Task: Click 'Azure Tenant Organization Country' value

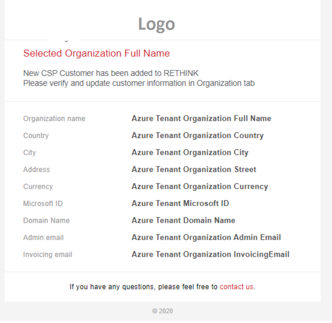Action: pyautogui.click(x=197, y=136)
